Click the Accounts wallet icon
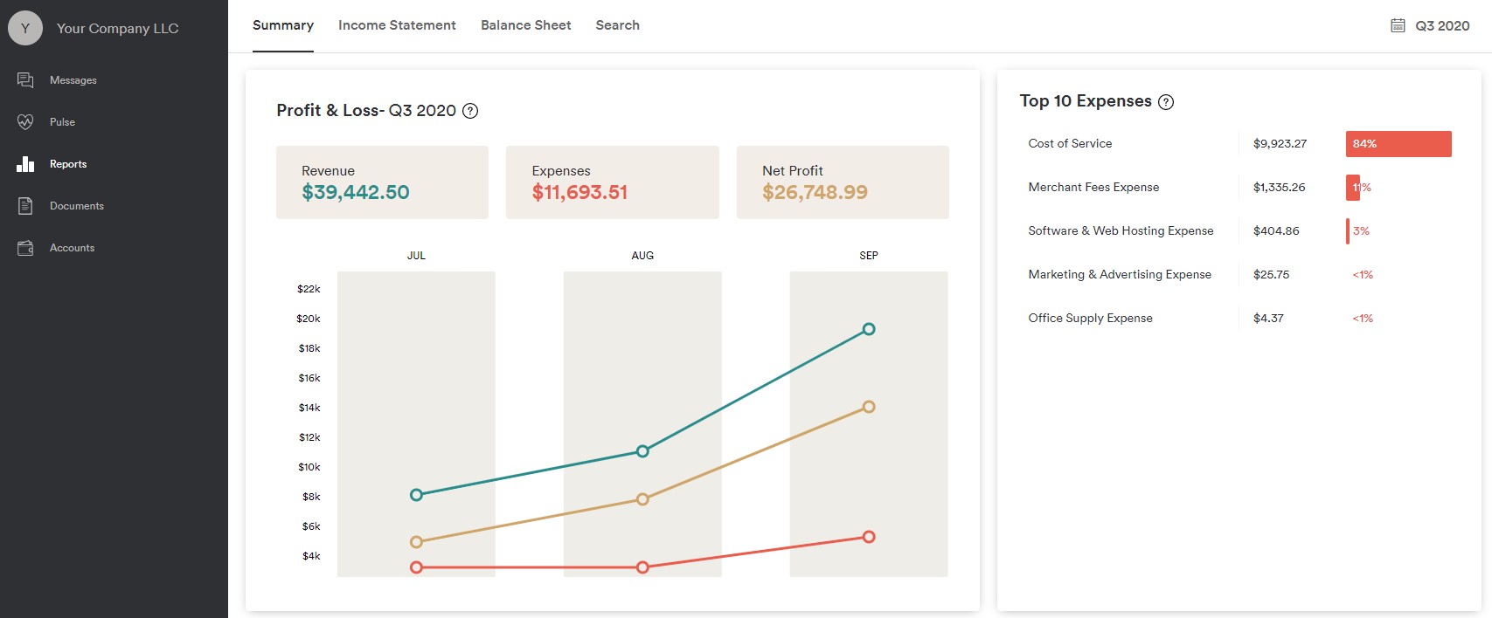 (25, 248)
